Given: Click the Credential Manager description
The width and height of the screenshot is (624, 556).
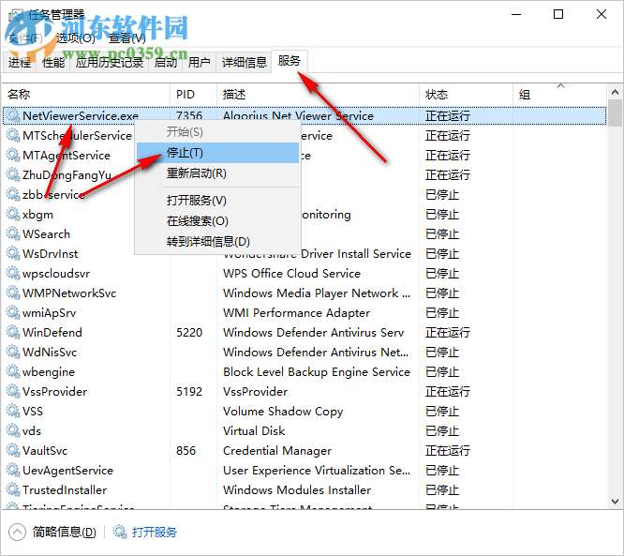Looking at the screenshot, I should tap(277, 451).
